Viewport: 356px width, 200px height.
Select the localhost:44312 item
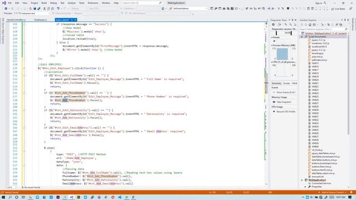pyautogui.click(x=319, y=47)
